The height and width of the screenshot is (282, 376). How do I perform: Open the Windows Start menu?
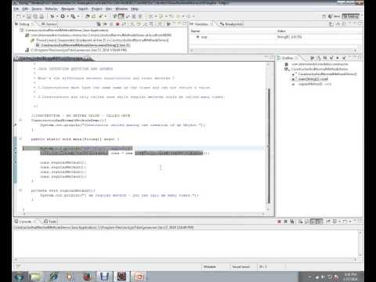pos(20,277)
